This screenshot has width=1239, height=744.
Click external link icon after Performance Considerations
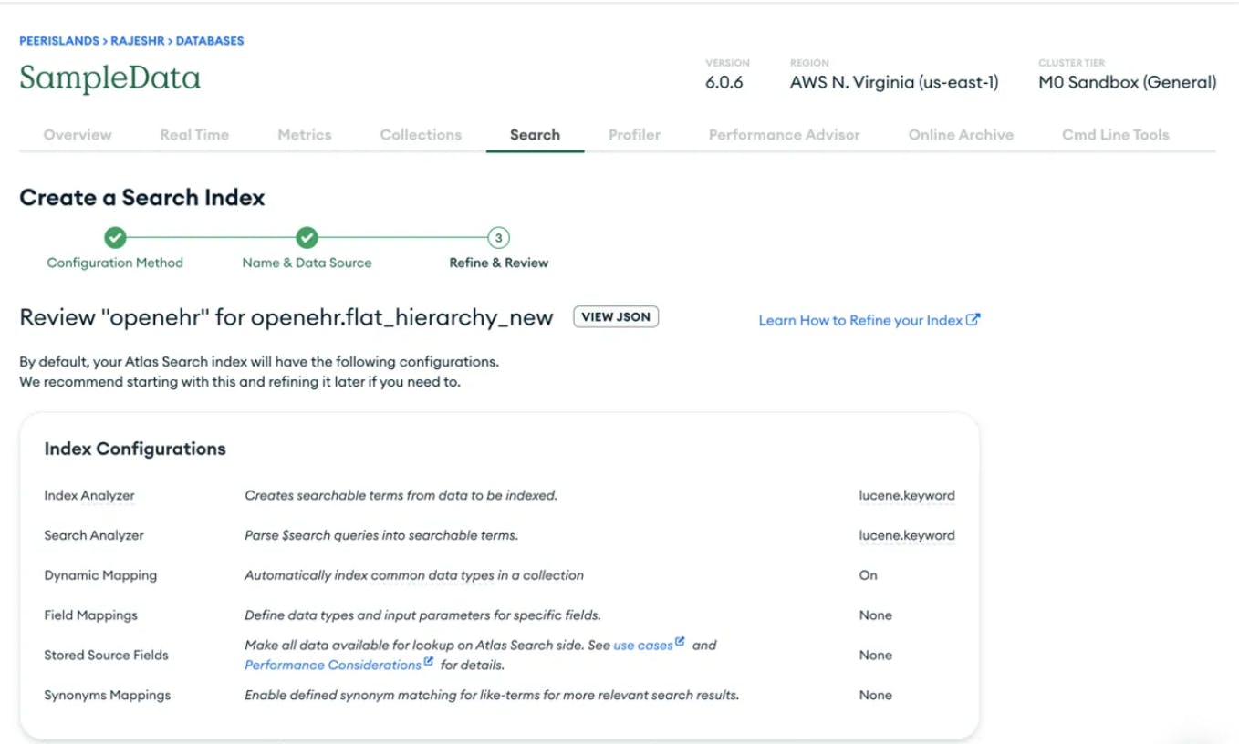pyautogui.click(x=429, y=664)
